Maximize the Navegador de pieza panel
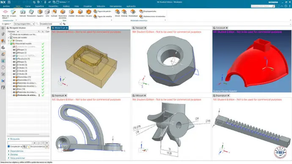This screenshot has width=292, height=164. 48,28
